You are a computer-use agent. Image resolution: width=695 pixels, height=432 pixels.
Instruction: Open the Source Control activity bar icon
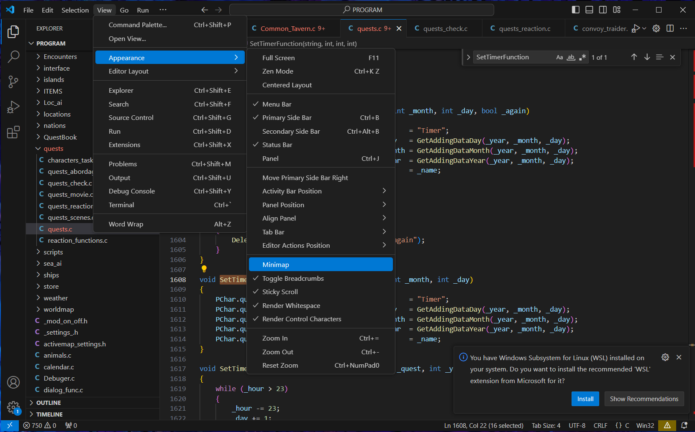coord(13,82)
